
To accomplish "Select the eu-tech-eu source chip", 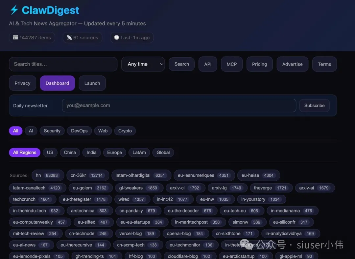I will [242, 211].
